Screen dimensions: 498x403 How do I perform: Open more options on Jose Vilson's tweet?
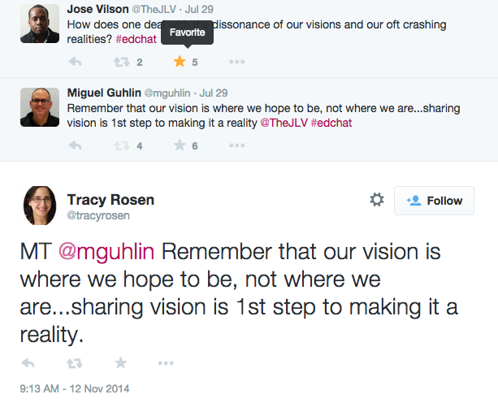[x=237, y=62]
